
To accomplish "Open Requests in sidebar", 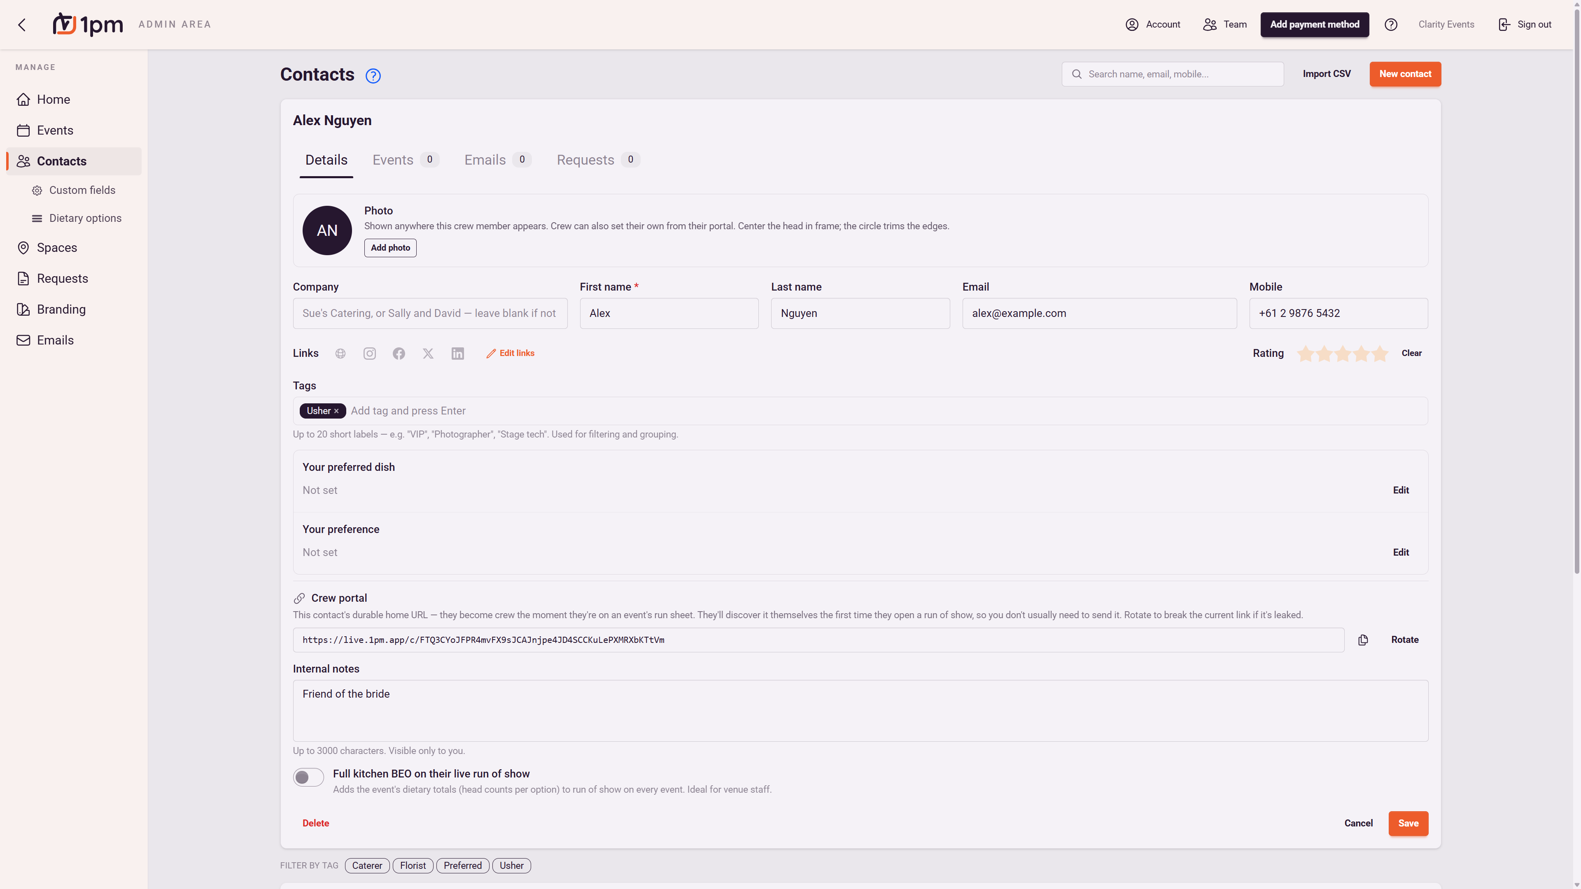I will click(74, 279).
